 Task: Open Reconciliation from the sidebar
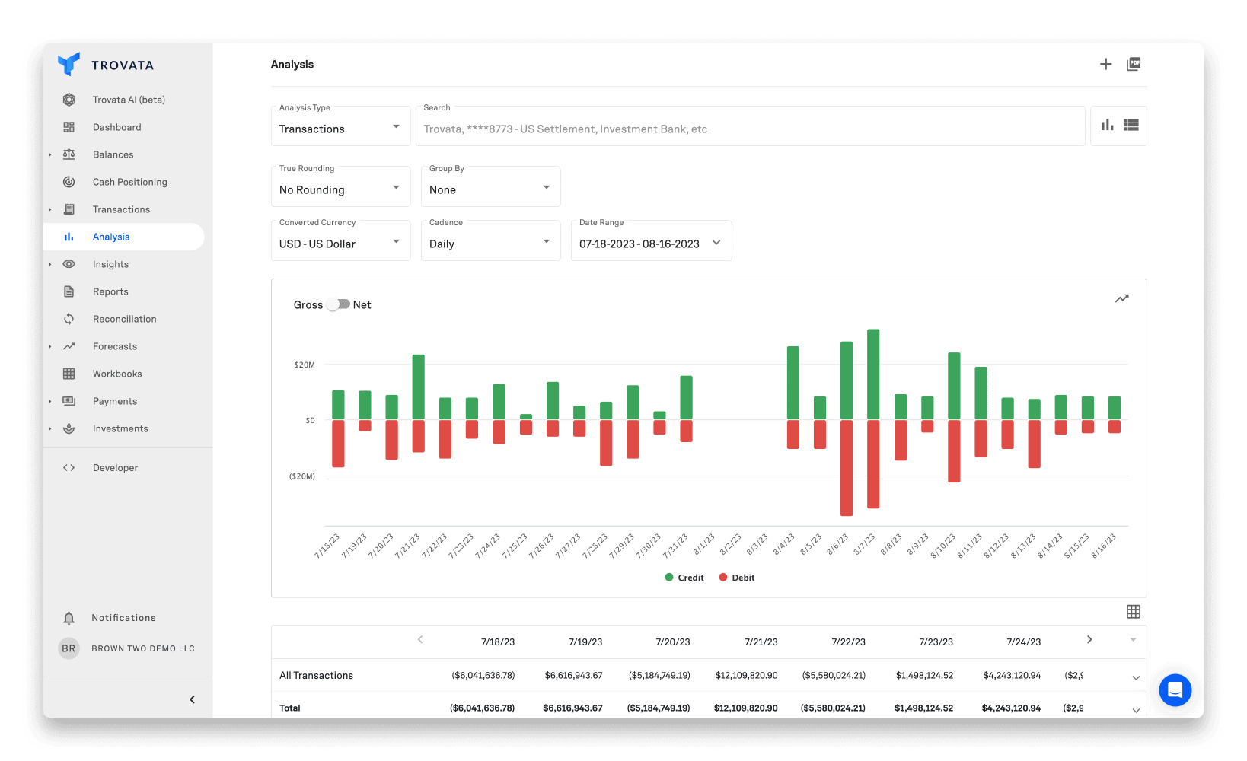click(124, 319)
